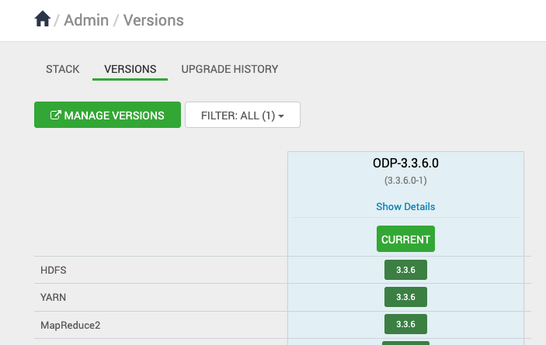546x345 pixels.
Task: Click the home icon in breadcrumb
Action: 42,19
